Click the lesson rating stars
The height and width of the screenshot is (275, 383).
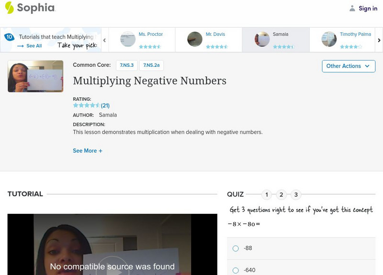87,106
